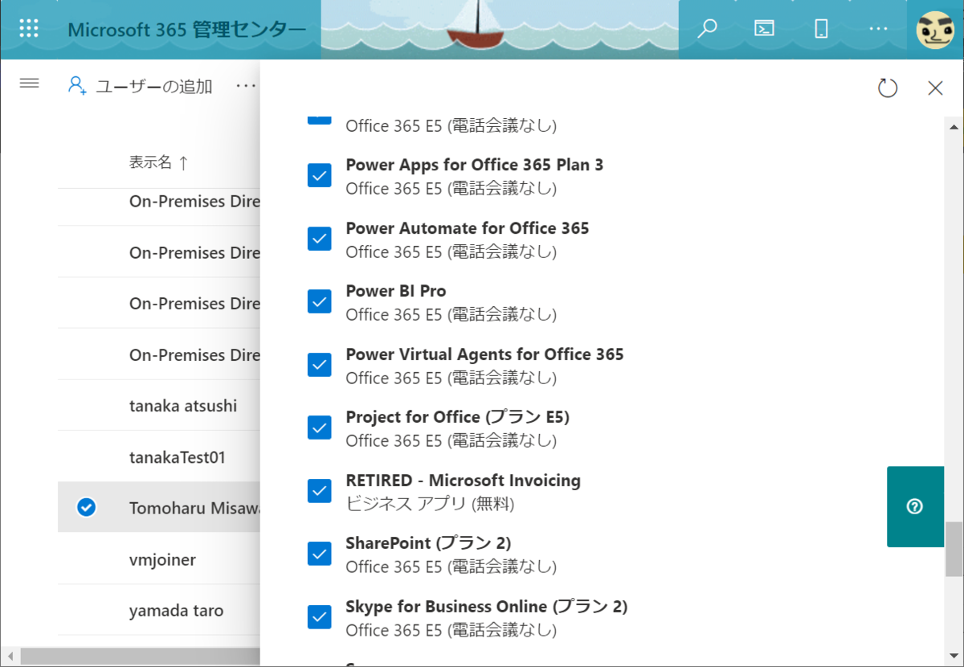The height and width of the screenshot is (667, 964).
Task: Uncheck RETIRED - Microsoft Invoicing
Action: pos(320,491)
